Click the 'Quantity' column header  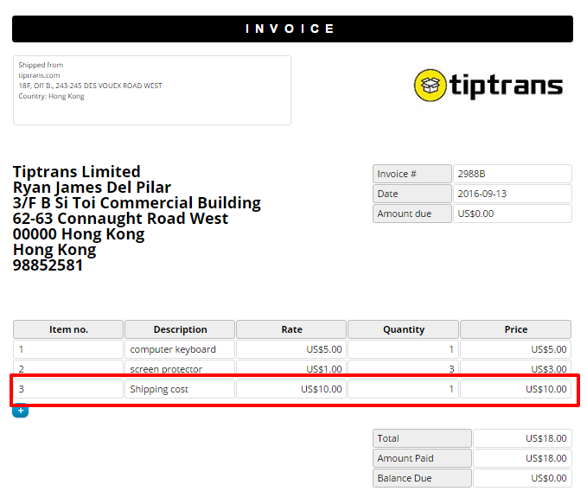coord(403,329)
